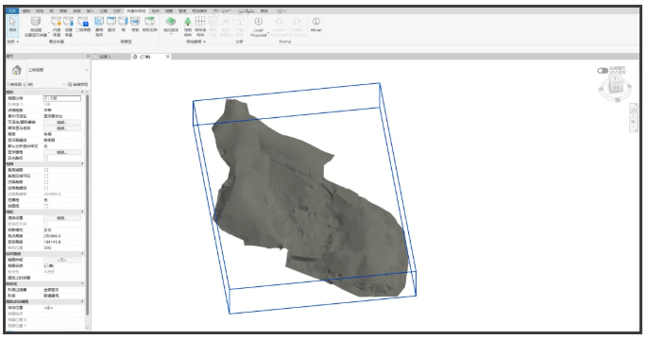Open the 3D view type selector dropdown
Image resolution: width=648 pixels, height=340 pixels.
coord(58,70)
